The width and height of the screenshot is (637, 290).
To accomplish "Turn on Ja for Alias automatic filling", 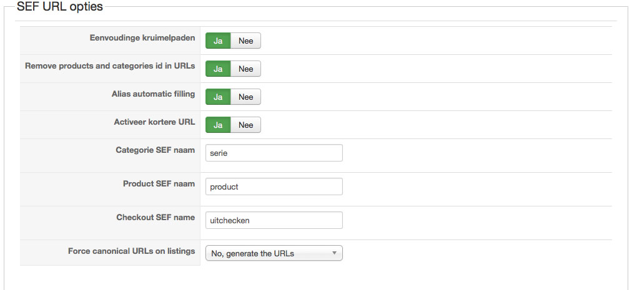I will point(218,97).
